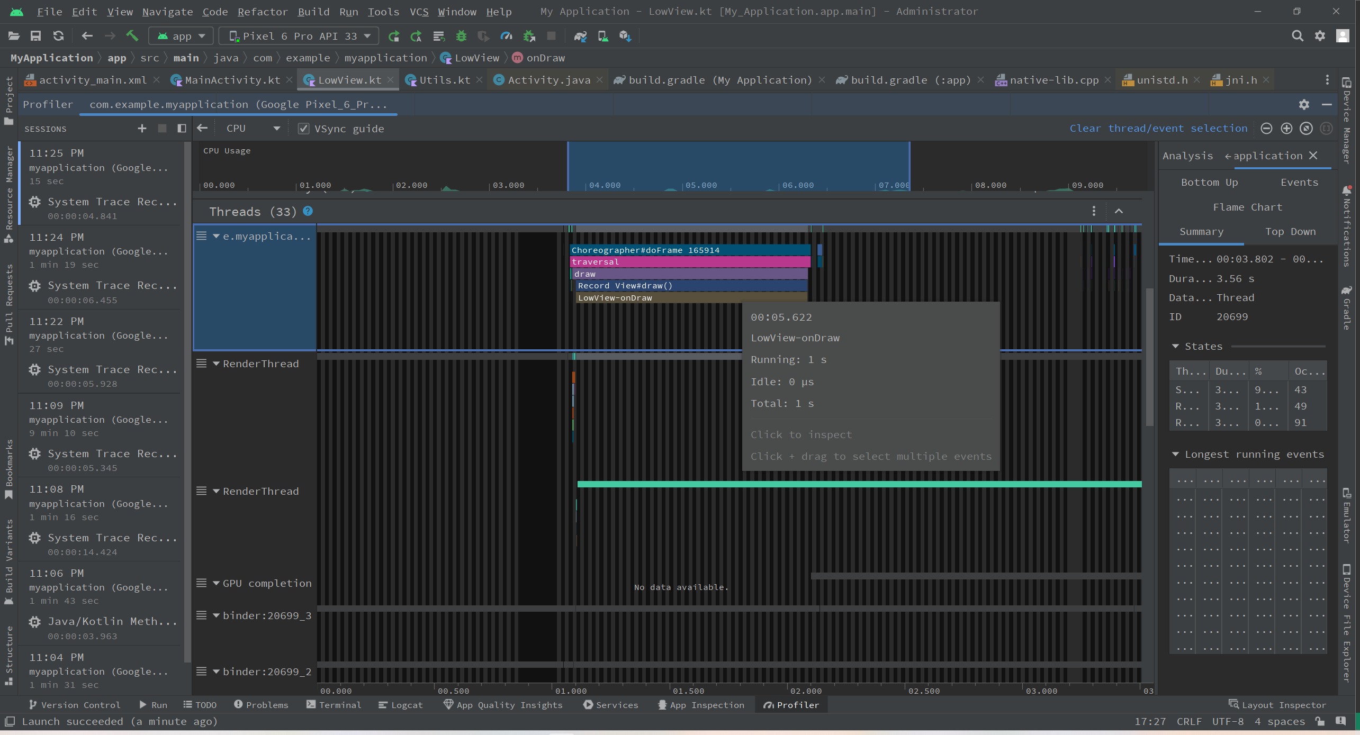Toggle the VSync guide checkbox

pyautogui.click(x=303, y=129)
